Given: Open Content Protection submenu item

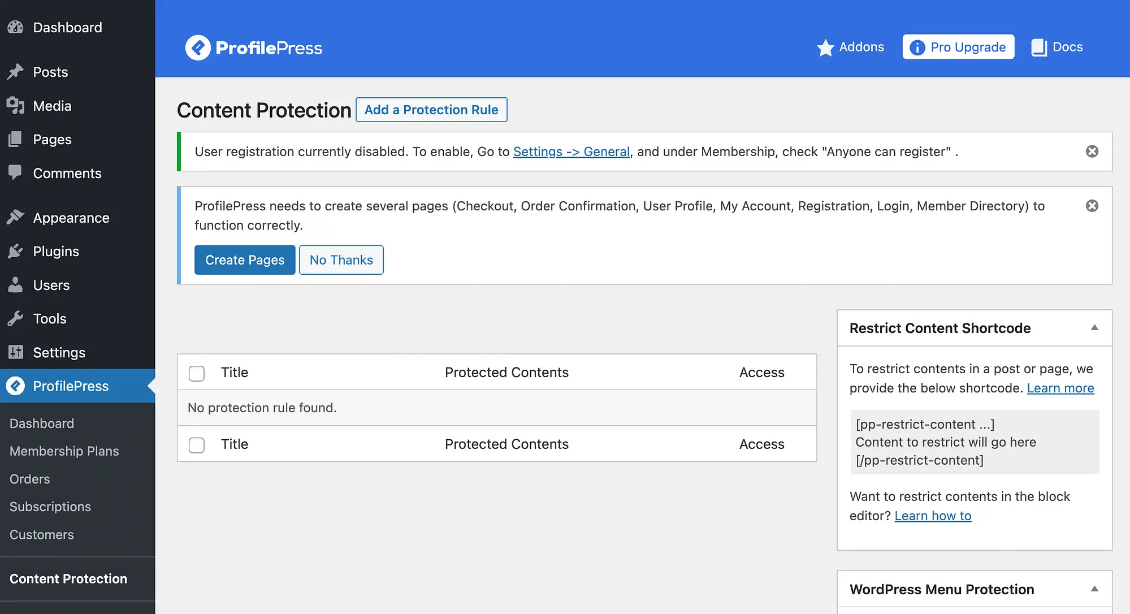Looking at the screenshot, I should tap(68, 578).
